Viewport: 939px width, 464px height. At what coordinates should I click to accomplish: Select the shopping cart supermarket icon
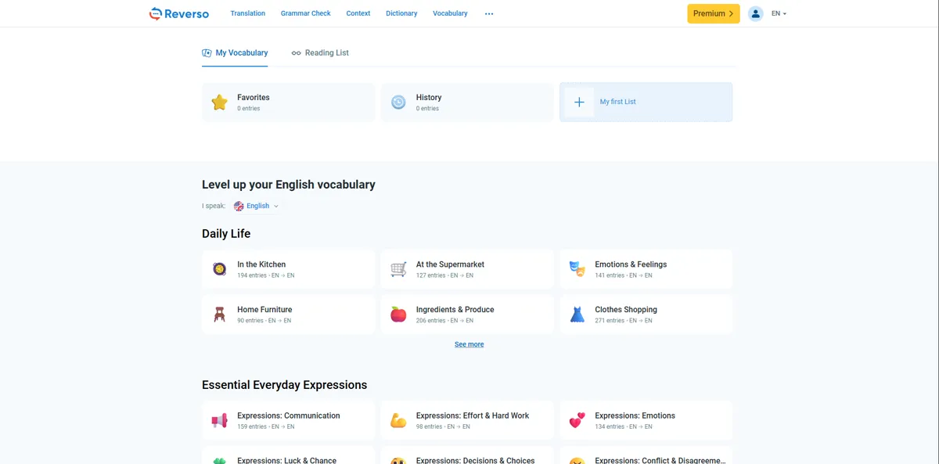[x=398, y=269]
